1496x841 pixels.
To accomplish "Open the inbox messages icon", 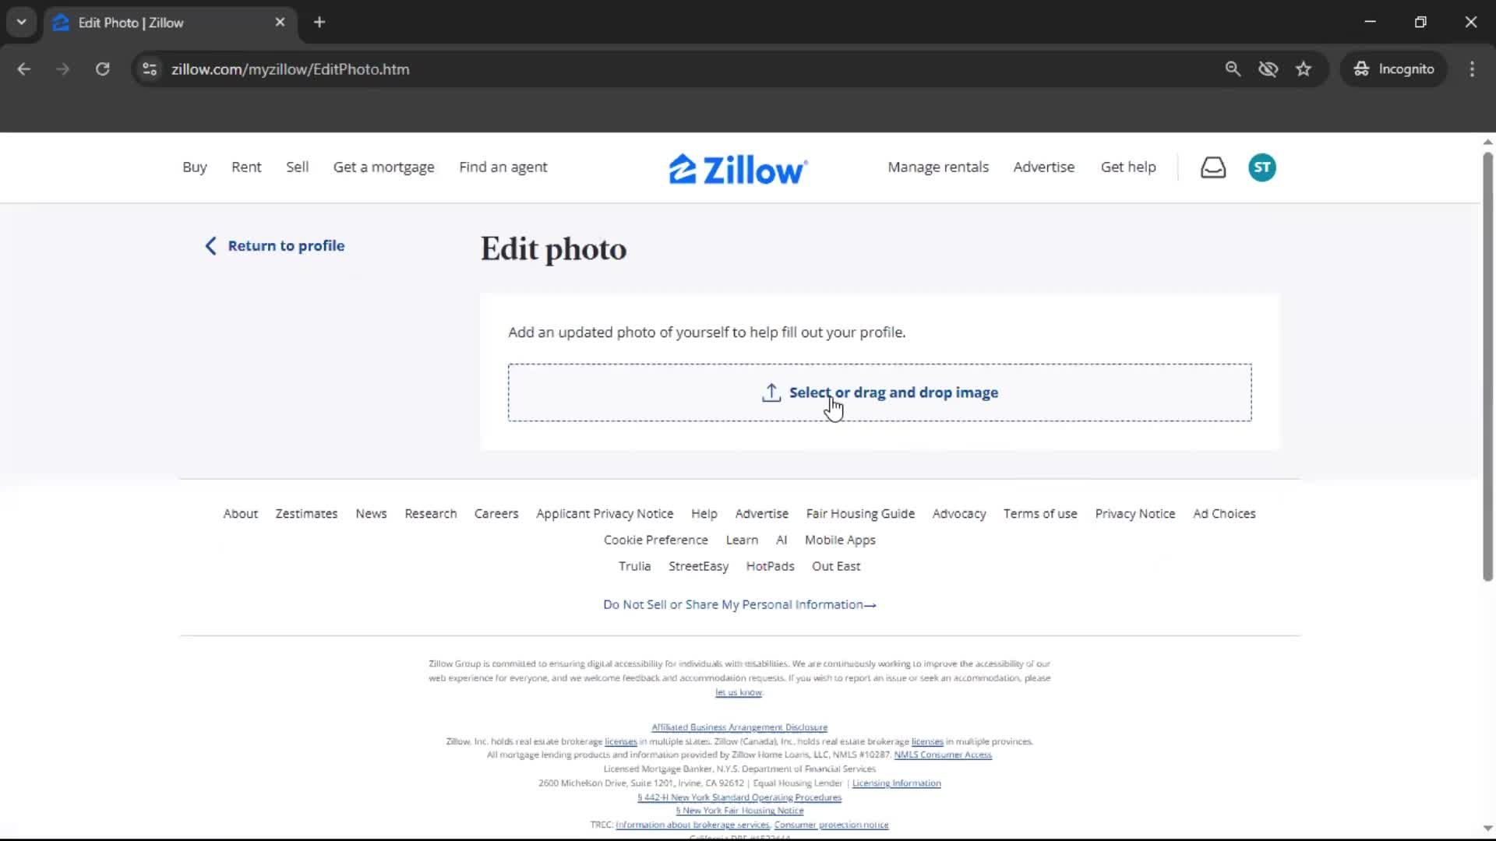I will 1213,167.
